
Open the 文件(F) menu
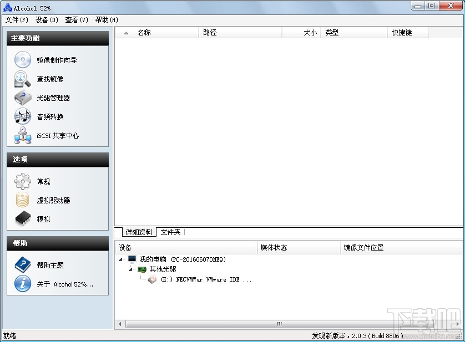[17, 20]
